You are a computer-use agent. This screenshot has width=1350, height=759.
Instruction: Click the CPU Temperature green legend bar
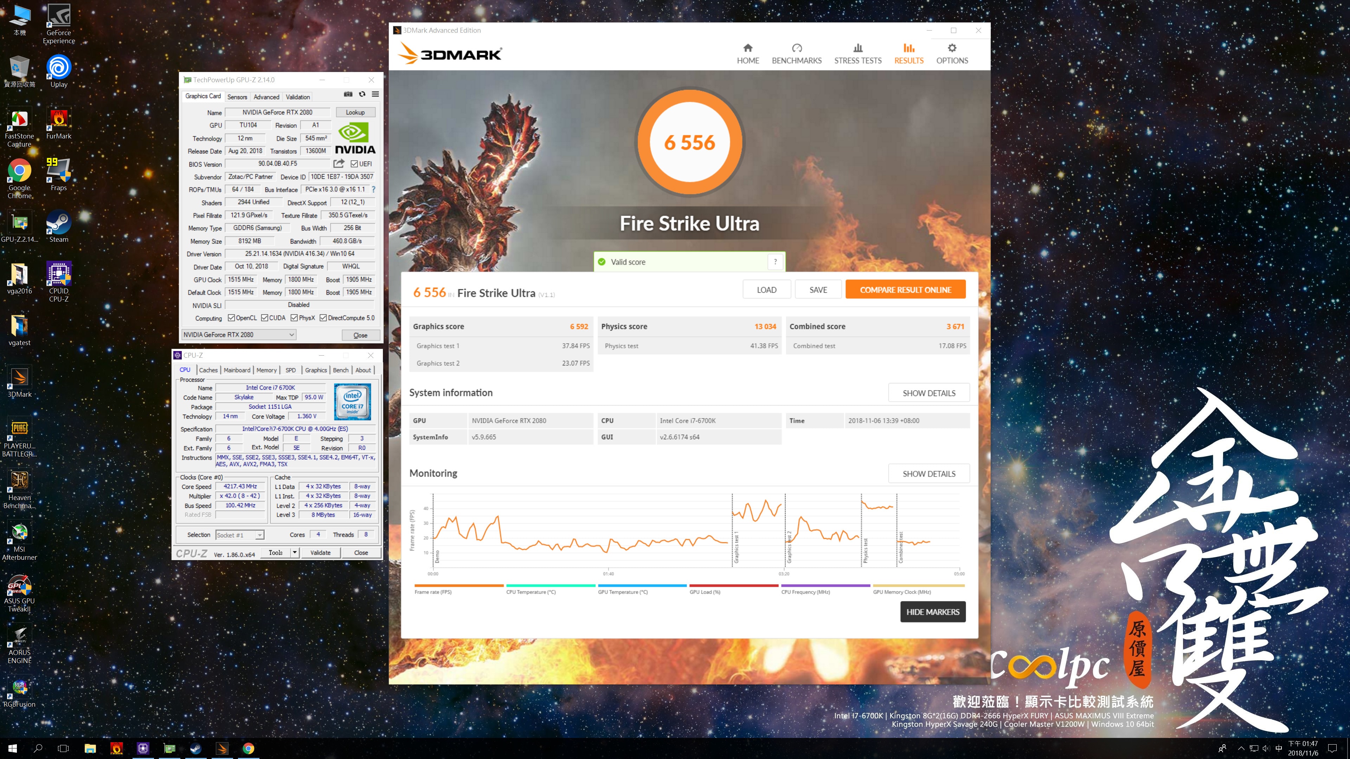550,586
